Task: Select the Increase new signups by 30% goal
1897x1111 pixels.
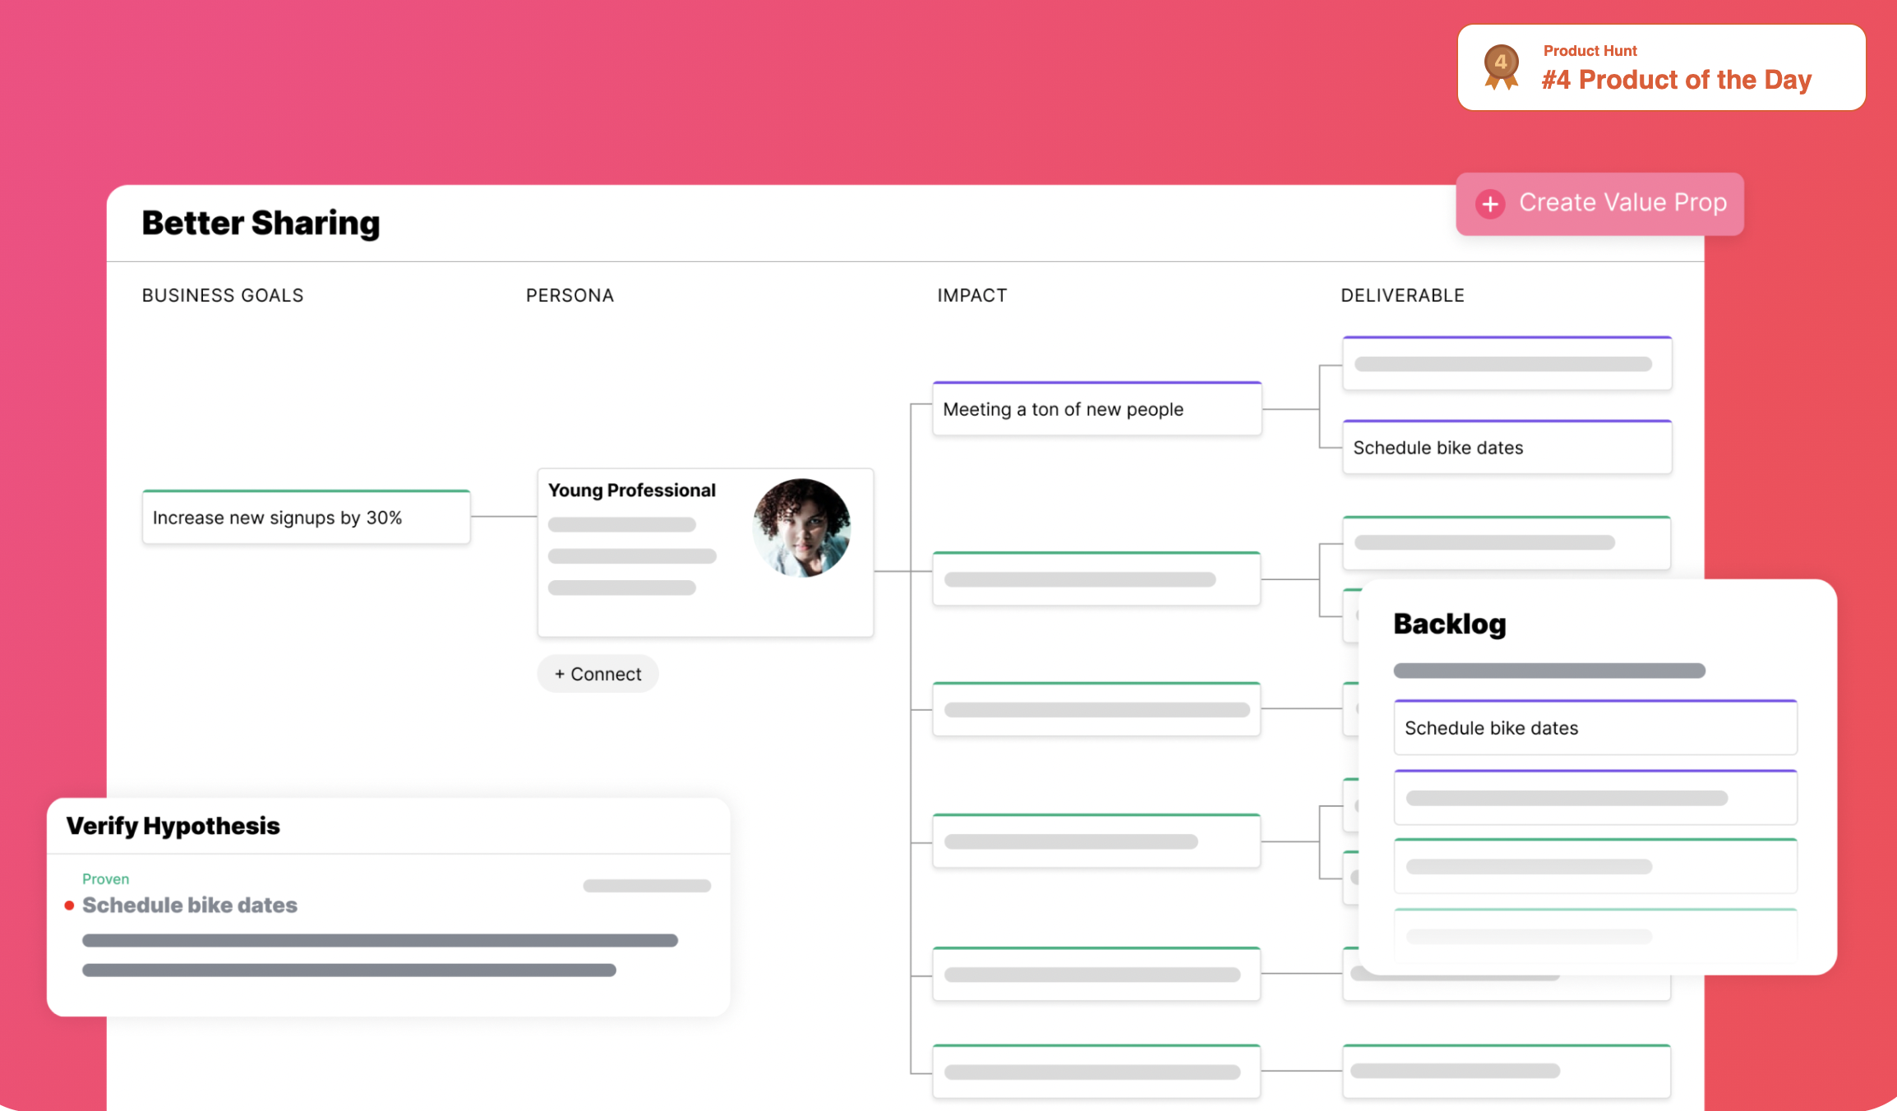Action: click(306, 518)
